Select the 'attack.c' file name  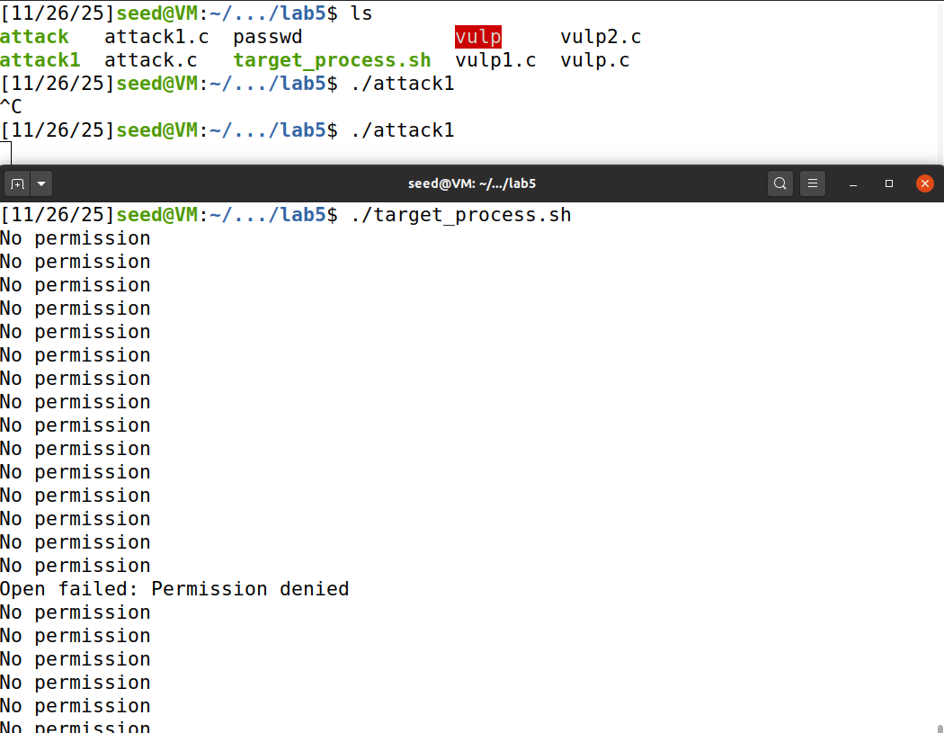(x=150, y=60)
